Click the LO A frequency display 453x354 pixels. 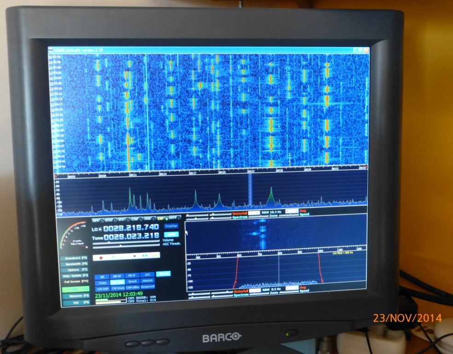[131, 228]
